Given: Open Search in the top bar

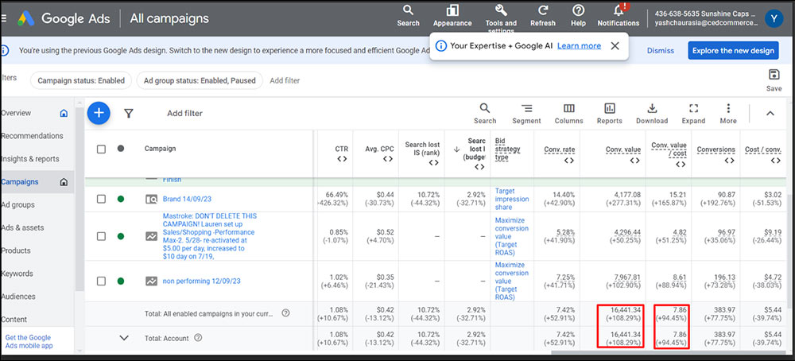Looking at the screenshot, I should (408, 16).
